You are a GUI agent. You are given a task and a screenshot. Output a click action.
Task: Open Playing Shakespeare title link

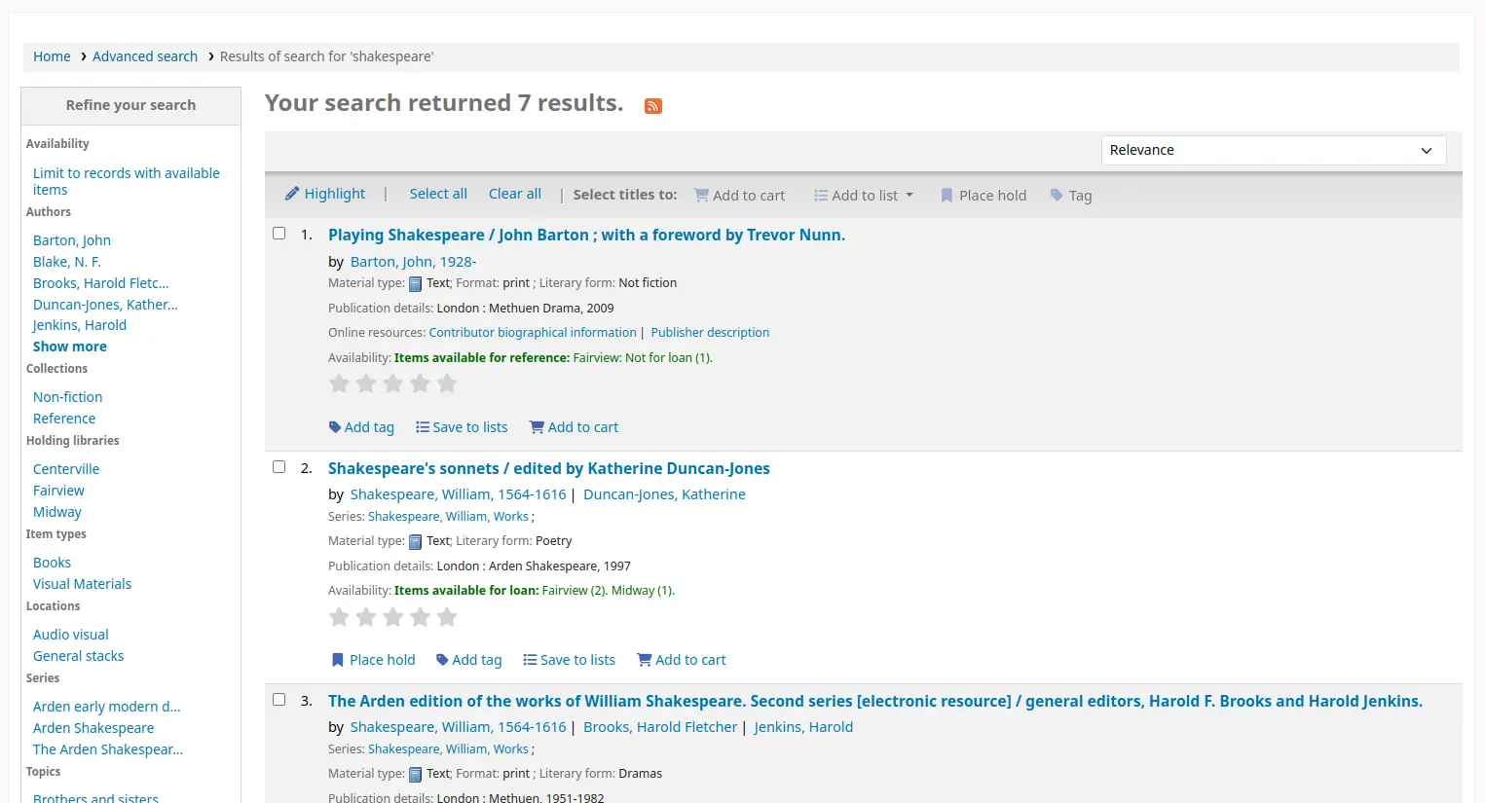pos(586,235)
